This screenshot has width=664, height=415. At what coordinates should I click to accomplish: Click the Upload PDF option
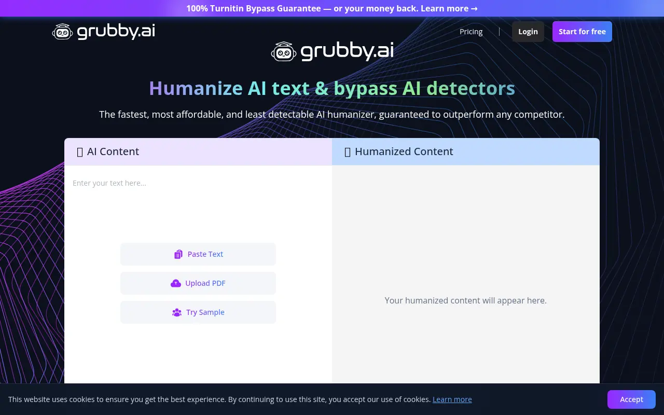click(x=198, y=283)
